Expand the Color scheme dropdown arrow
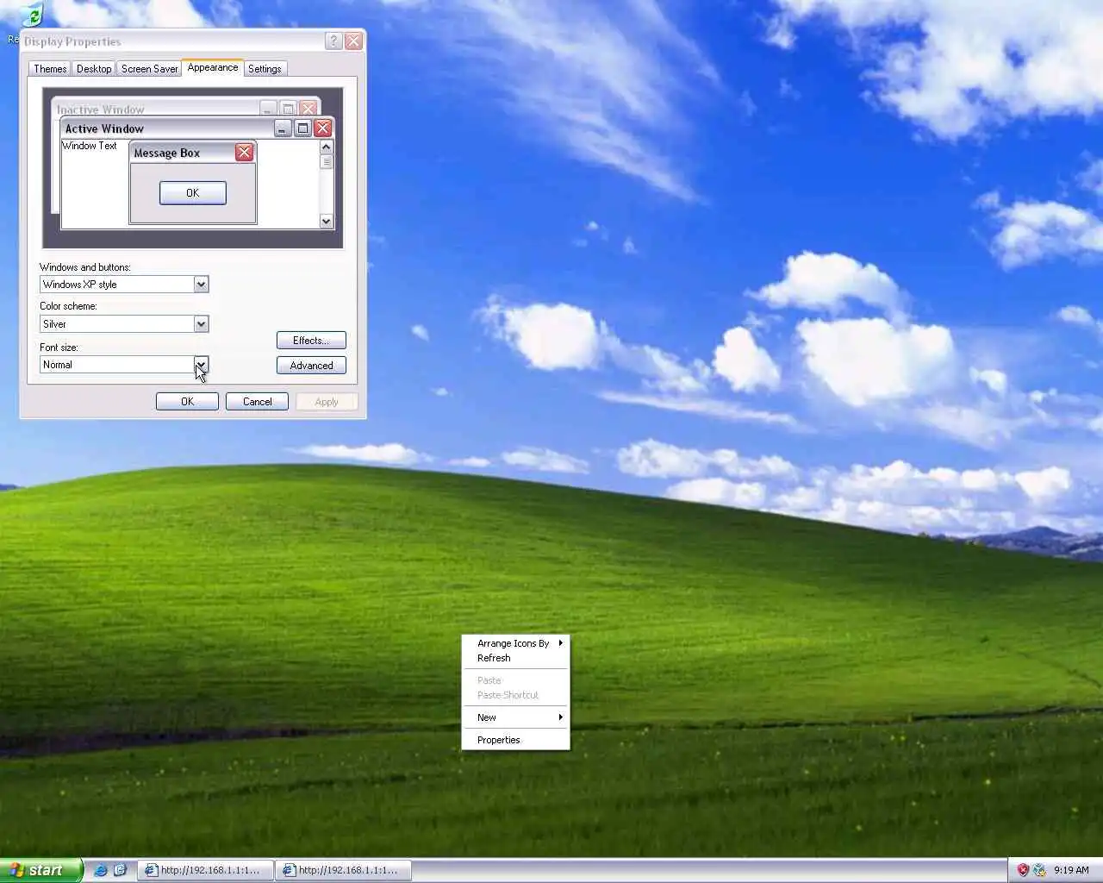The image size is (1103, 883). 201,324
